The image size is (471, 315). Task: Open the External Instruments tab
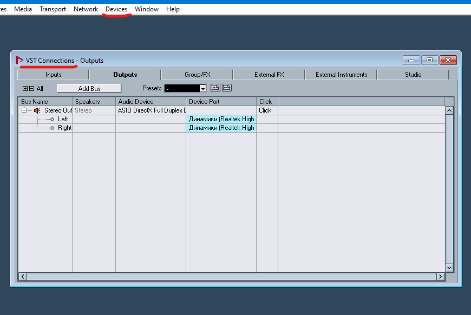341,75
